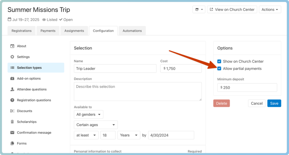The width and height of the screenshot is (289, 155).
Task: Switch to the Payments tab
Action: (x=48, y=31)
